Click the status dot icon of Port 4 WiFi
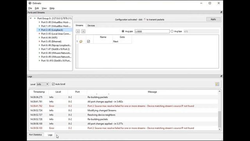Viewport: 250px width, 141px height. click(x=39, y=38)
